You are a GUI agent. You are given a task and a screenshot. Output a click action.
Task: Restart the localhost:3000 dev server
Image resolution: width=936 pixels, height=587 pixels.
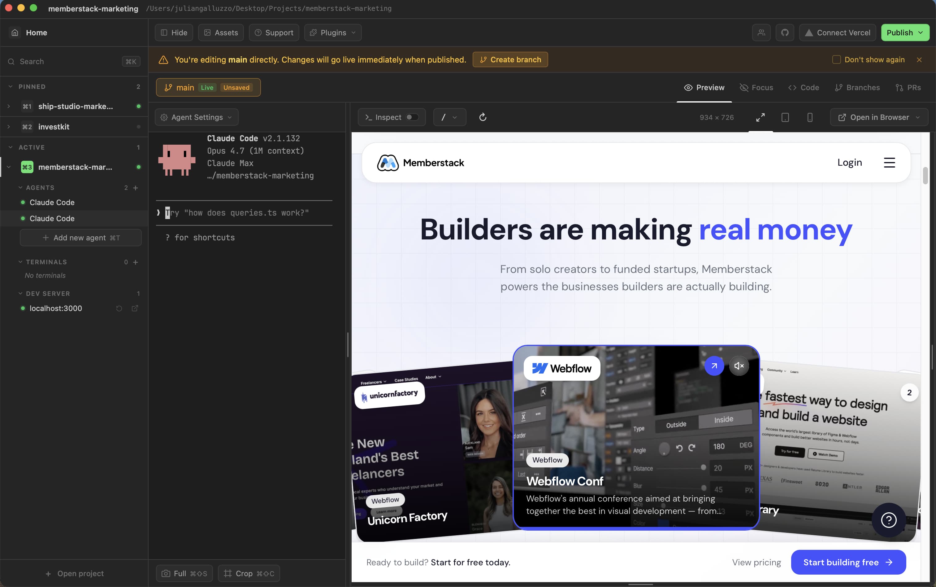coord(119,308)
